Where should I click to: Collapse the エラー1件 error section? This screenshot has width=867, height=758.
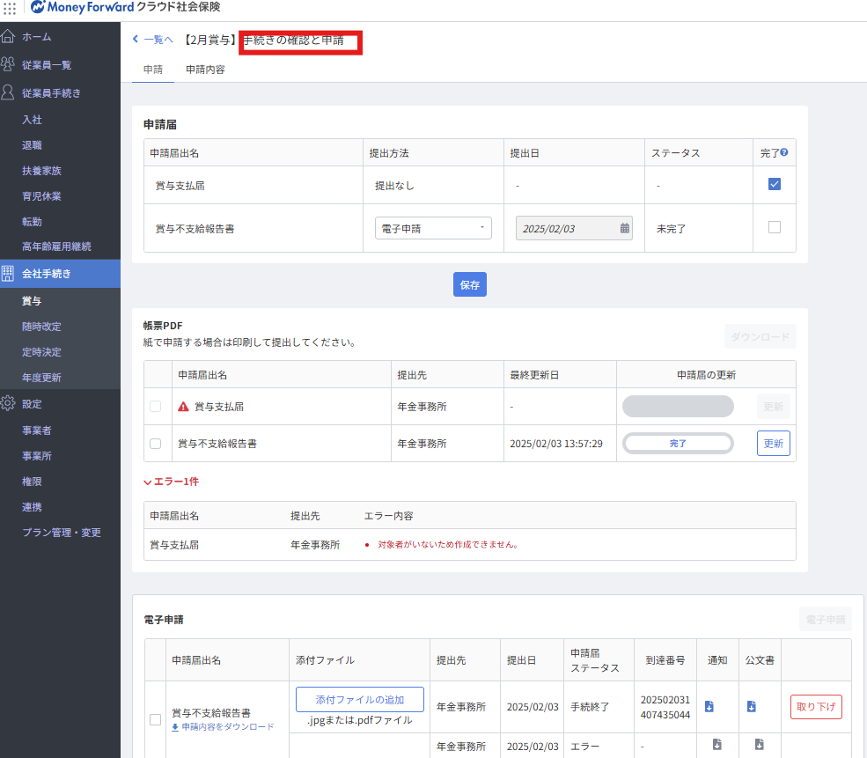click(148, 482)
